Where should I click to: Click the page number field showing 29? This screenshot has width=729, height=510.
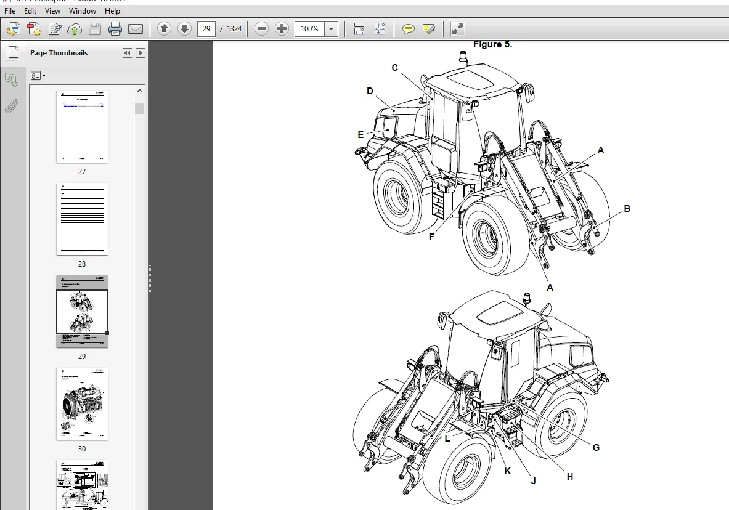pos(206,29)
